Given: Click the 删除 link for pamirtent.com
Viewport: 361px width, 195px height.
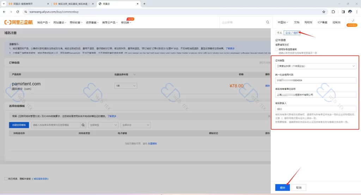Looking at the screenshot, I should pyautogui.click(x=267, y=86).
